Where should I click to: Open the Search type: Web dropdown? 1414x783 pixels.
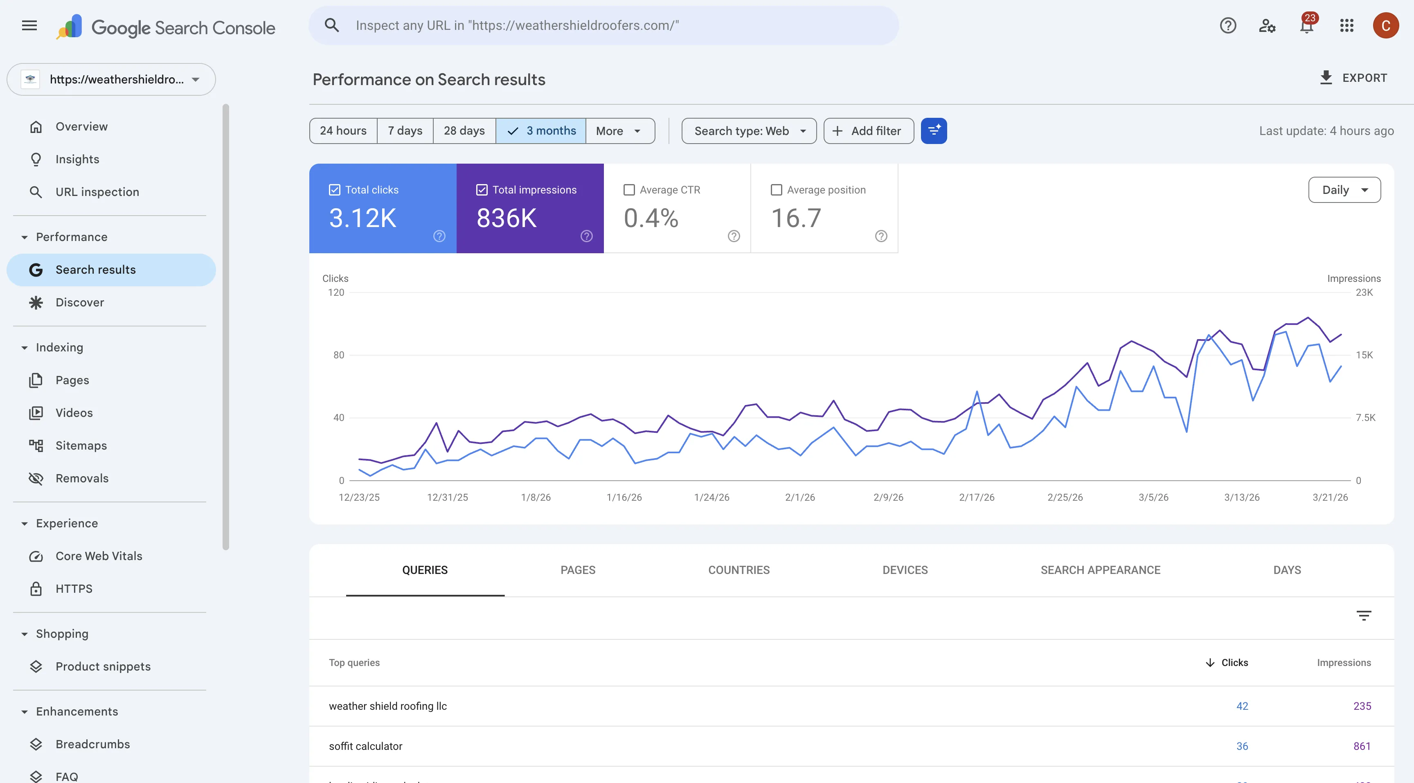point(749,130)
